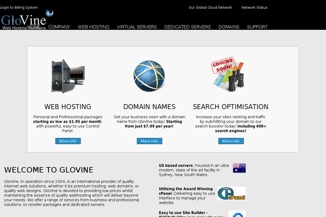Click the web hosting server tower image
Viewport: 326px width, 217px height.
(x=68, y=76)
